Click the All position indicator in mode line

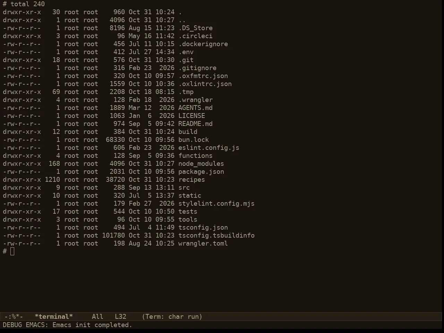[97, 317]
